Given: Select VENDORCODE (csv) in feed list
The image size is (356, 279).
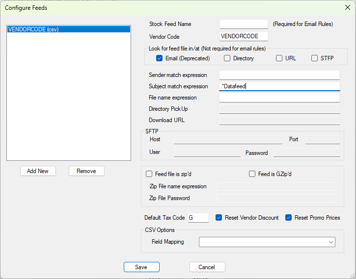Looking at the screenshot, I should click(69, 29).
